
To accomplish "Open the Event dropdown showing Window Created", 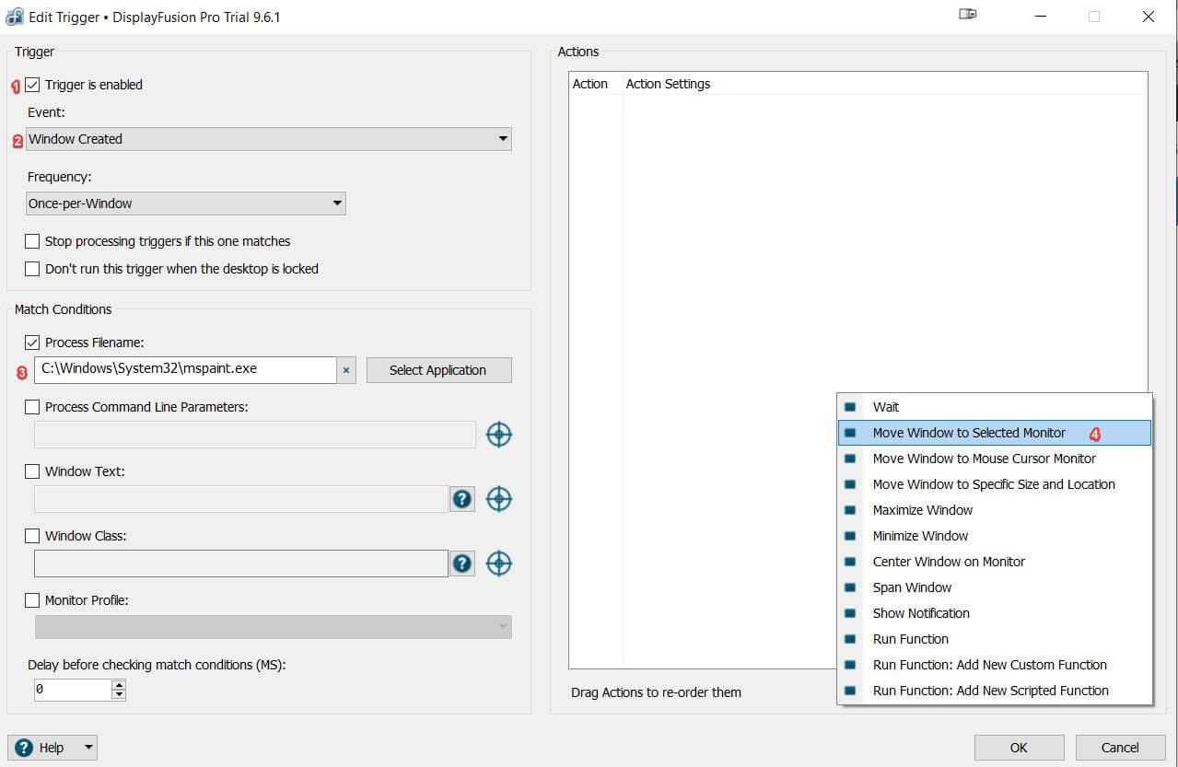I will click(x=268, y=139).
